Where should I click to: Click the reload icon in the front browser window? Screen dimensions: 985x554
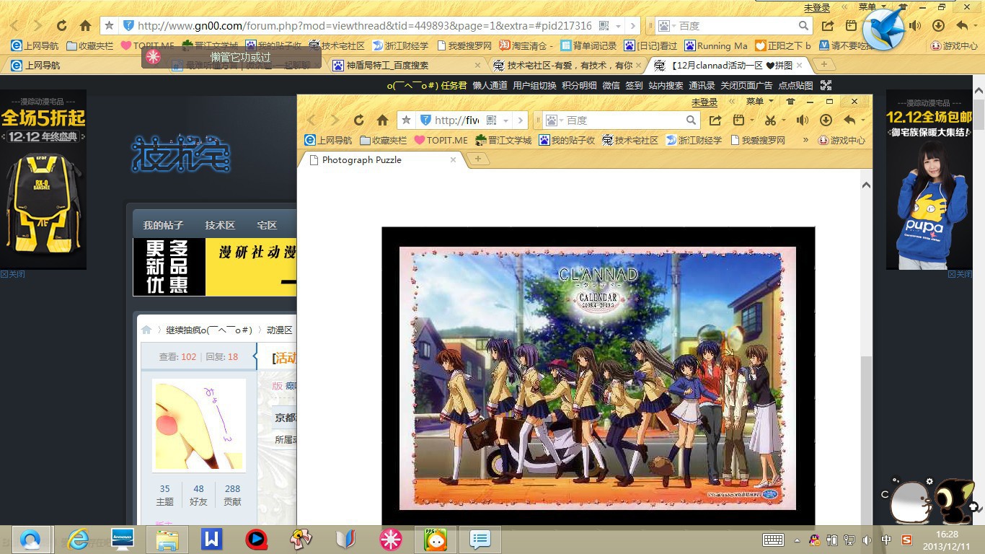coord(358,120)
